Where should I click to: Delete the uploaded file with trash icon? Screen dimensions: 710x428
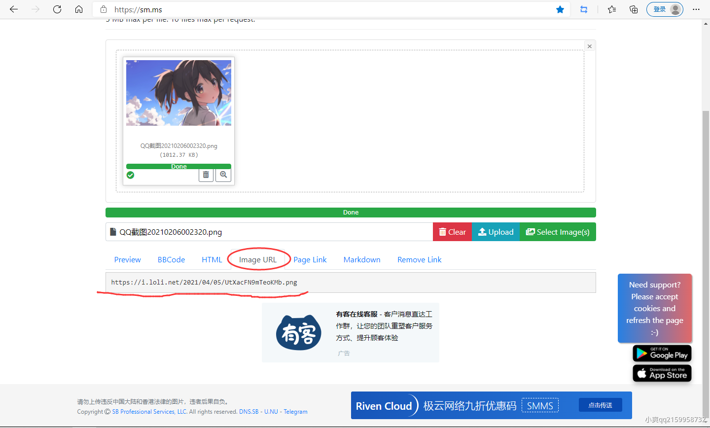(206, 175)
